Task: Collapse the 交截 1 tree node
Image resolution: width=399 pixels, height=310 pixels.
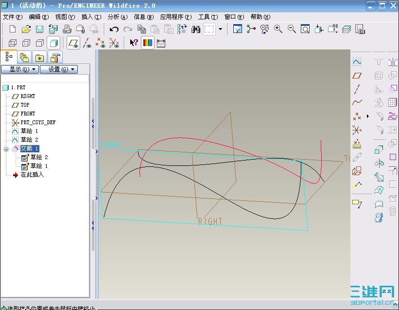Action: tap(6, 149)
